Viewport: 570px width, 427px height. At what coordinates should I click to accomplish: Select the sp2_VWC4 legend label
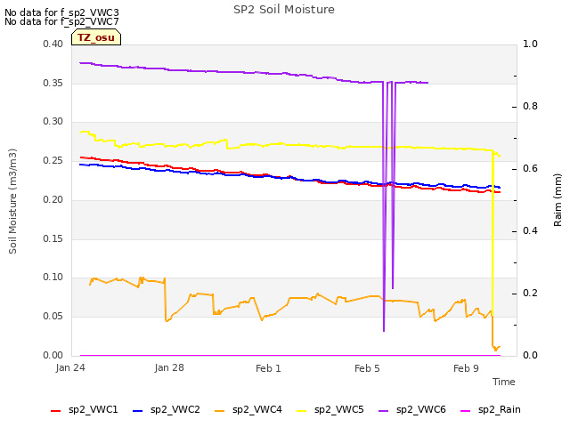pyautogui.click(x=257, y=409)
